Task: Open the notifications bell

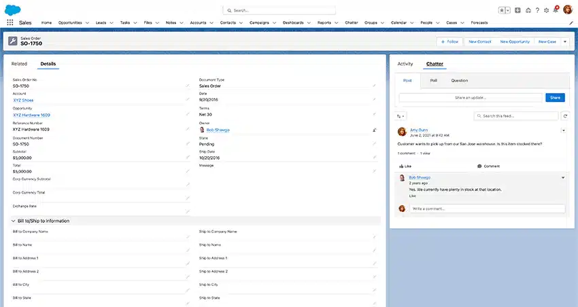Action: pos(556,10)
